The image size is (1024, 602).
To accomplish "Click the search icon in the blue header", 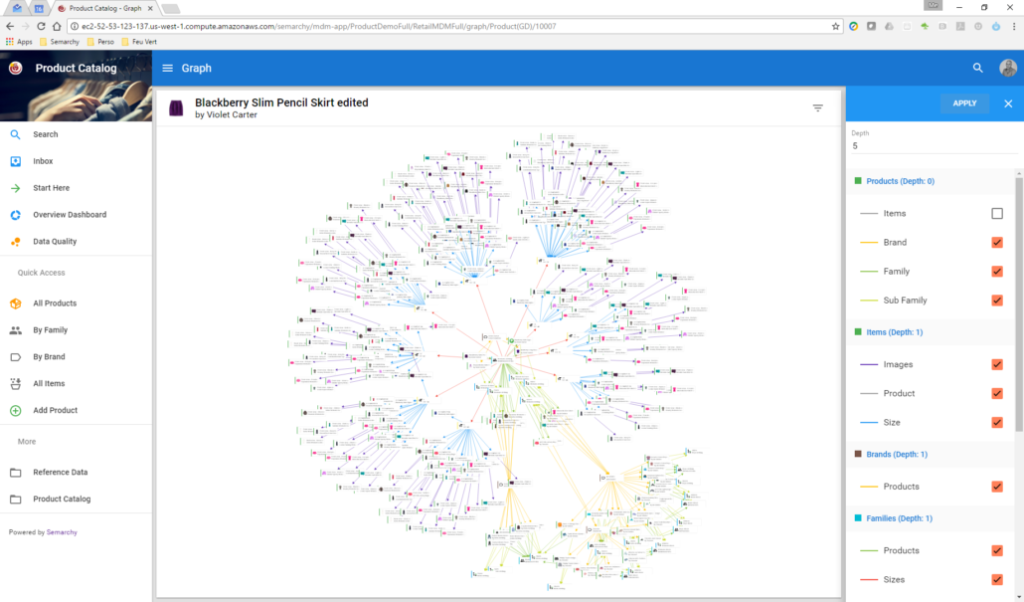I will coord(976,68).
